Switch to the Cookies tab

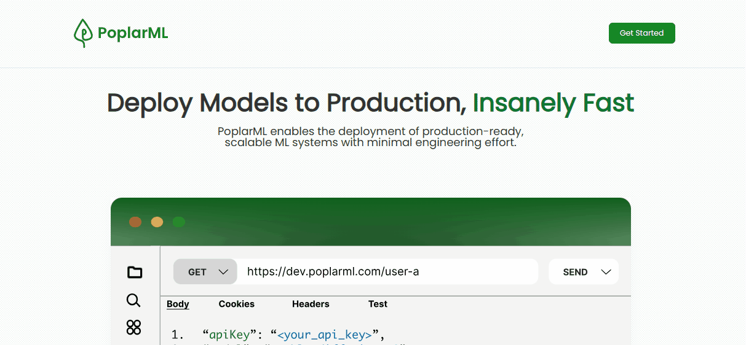coord(237,304)
